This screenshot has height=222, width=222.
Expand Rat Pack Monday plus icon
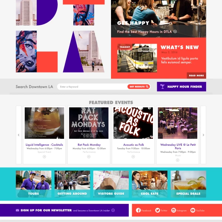tap(89, 157)
